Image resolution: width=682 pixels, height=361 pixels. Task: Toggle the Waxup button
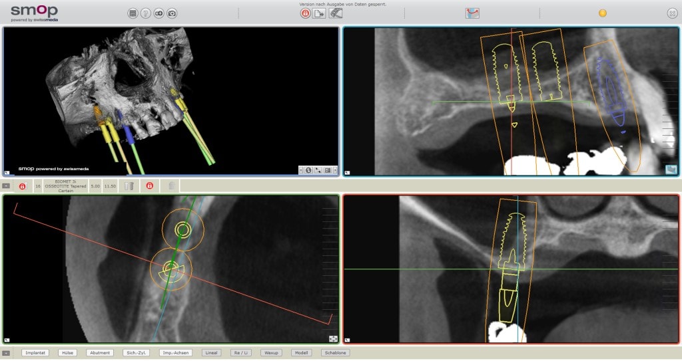click(271, 353)
